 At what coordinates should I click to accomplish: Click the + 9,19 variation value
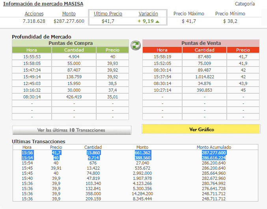[146, 21]
